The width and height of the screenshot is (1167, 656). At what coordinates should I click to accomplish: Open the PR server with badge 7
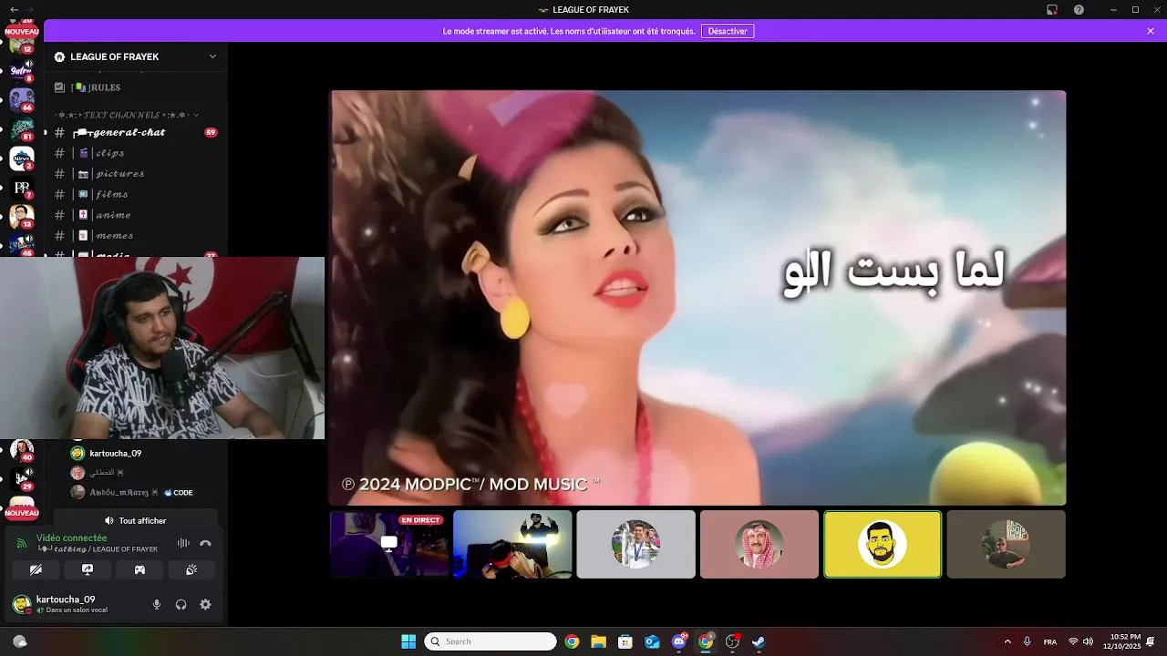coord(22,188)
